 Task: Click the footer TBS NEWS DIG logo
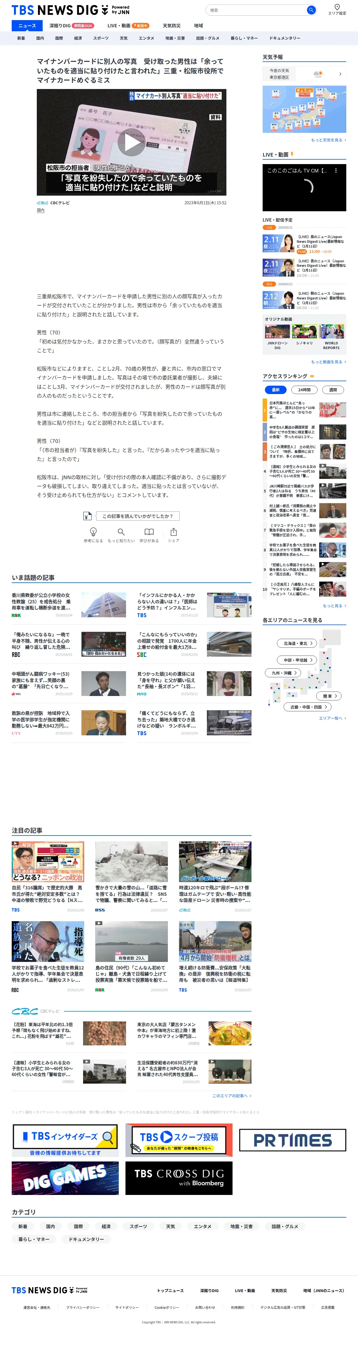point(50,1290)
